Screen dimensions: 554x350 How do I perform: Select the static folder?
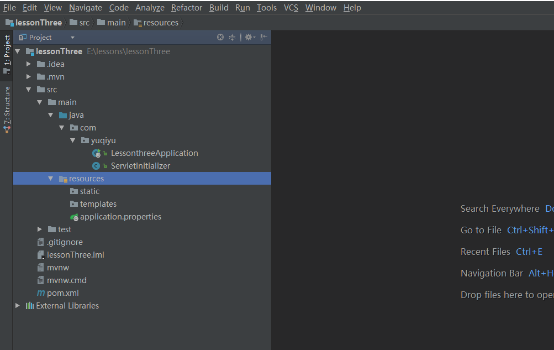coord(89,191)
